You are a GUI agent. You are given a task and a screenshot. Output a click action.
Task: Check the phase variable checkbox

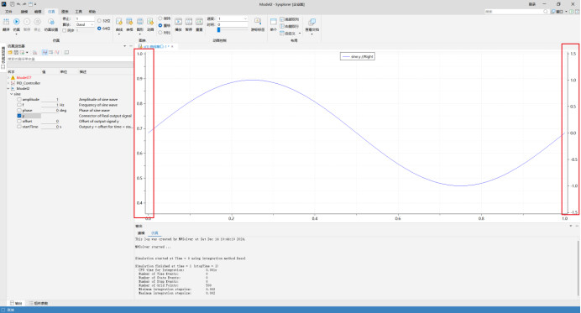[19, 111]
